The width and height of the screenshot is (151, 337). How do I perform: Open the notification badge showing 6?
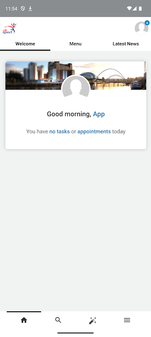pyautogui.click(x=147, y=23)
